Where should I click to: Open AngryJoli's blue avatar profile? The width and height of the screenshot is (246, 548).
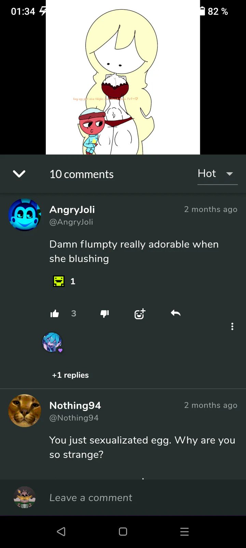pos(25,215)
